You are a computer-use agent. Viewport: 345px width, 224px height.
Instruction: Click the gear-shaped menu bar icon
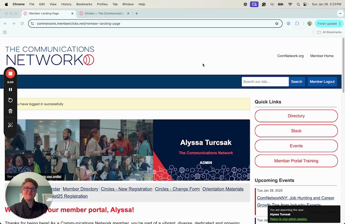pos(245,4)
